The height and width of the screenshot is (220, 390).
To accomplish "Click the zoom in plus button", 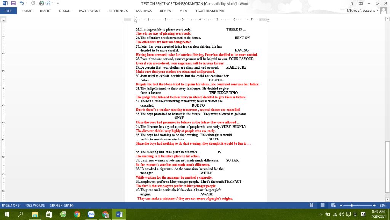I will pyautogui.click(x=374, y=205).
